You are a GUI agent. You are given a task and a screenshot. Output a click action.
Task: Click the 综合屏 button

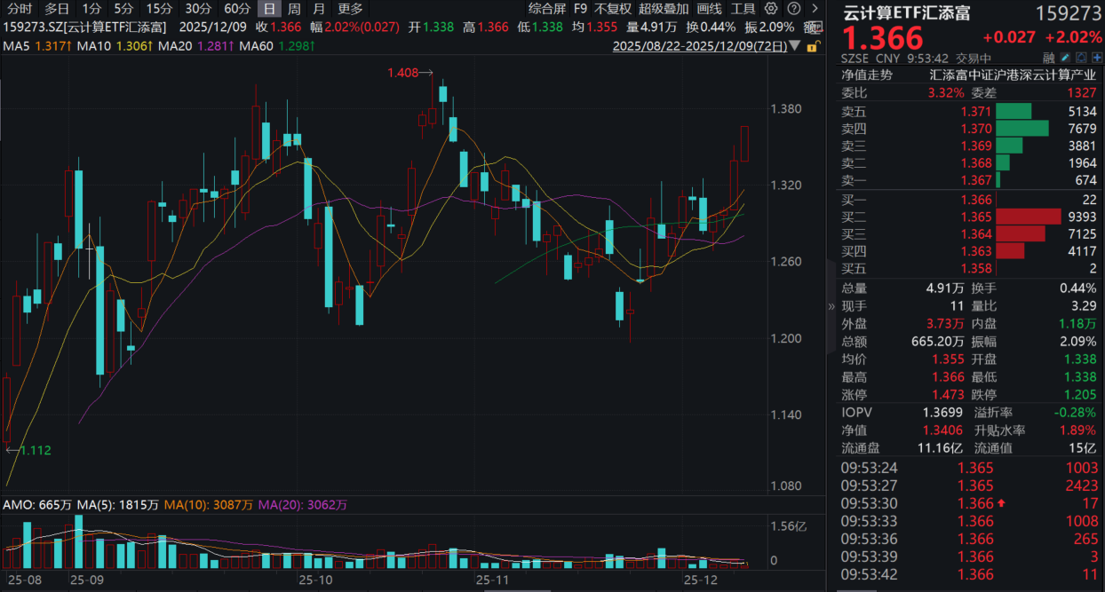tap(546, 9)
